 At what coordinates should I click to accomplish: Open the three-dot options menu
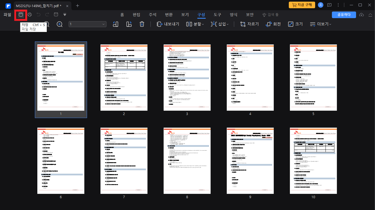coord(338,5)
